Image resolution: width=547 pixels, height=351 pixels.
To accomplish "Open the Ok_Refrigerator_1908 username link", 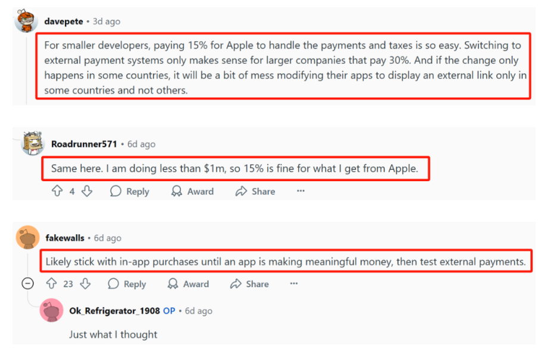I will [114, 311].
